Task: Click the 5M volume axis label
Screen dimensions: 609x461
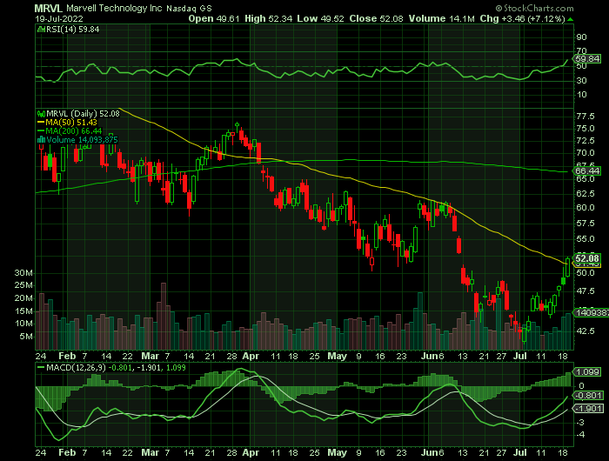Action: point(26,337)
